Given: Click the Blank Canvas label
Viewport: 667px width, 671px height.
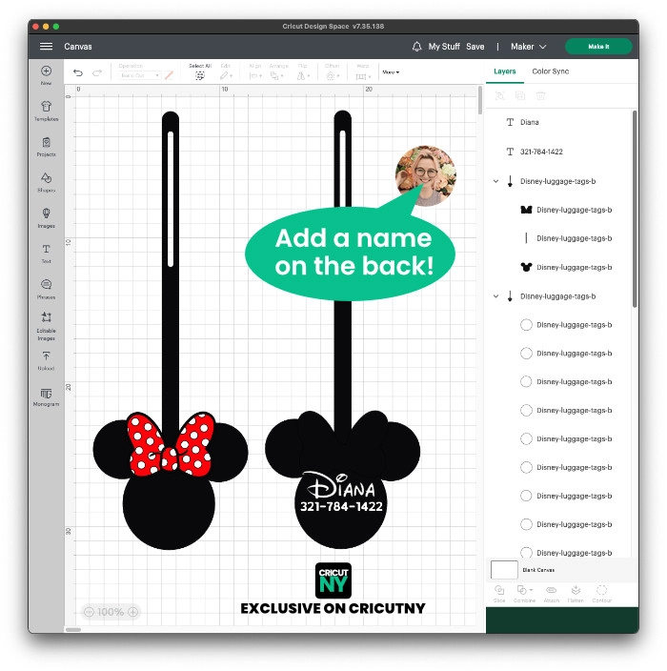Looking at the screenshot, I should click(538, 570).
